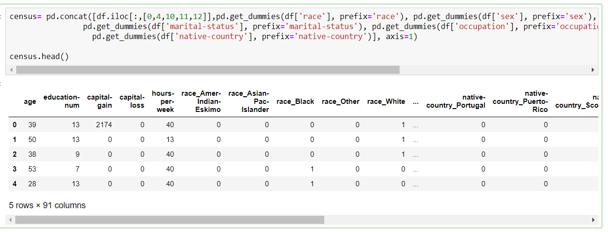Viewport: 608px width, 232px height.
Task: Click the output table's left scroll arrow
Action: (x=10, y=220)
